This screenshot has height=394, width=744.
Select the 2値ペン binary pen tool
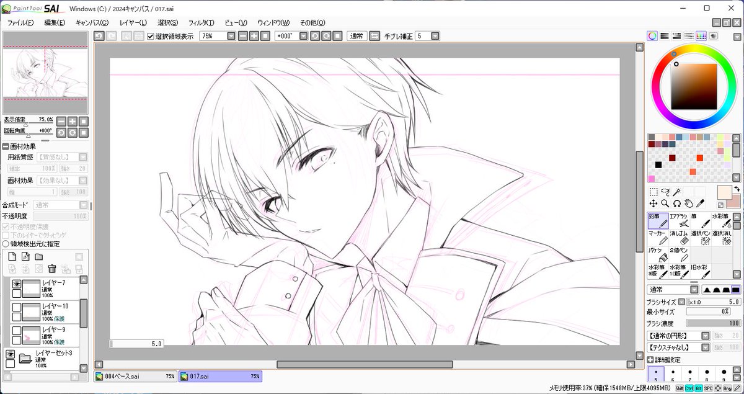tap(679, 254)
